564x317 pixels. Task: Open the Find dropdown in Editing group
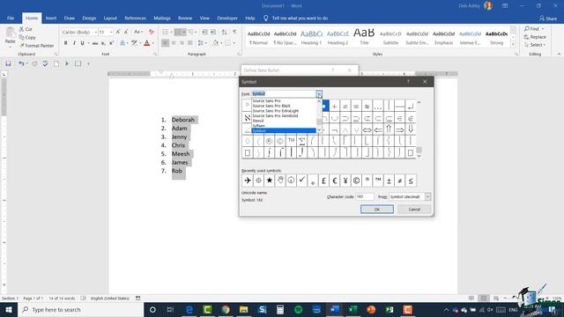pyautogui.click(x=543, y=29)
